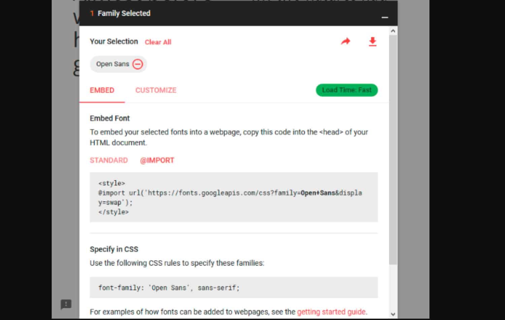Click the Your Selection label
505x320 pixels.
pyautogui.click(x=114, y=41)
